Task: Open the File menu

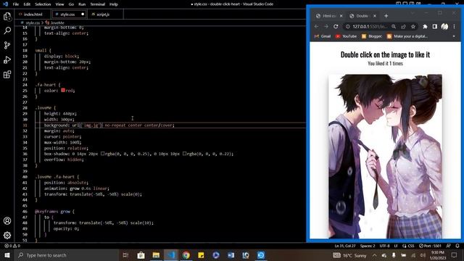Action: [16, 4]
